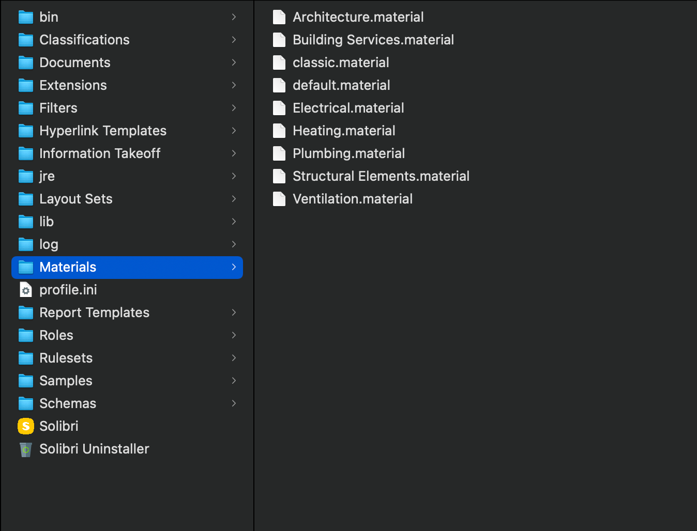This screenshot has width=697, height=531.
Task: Click the Report Templates folder icon
Action: 26,313
